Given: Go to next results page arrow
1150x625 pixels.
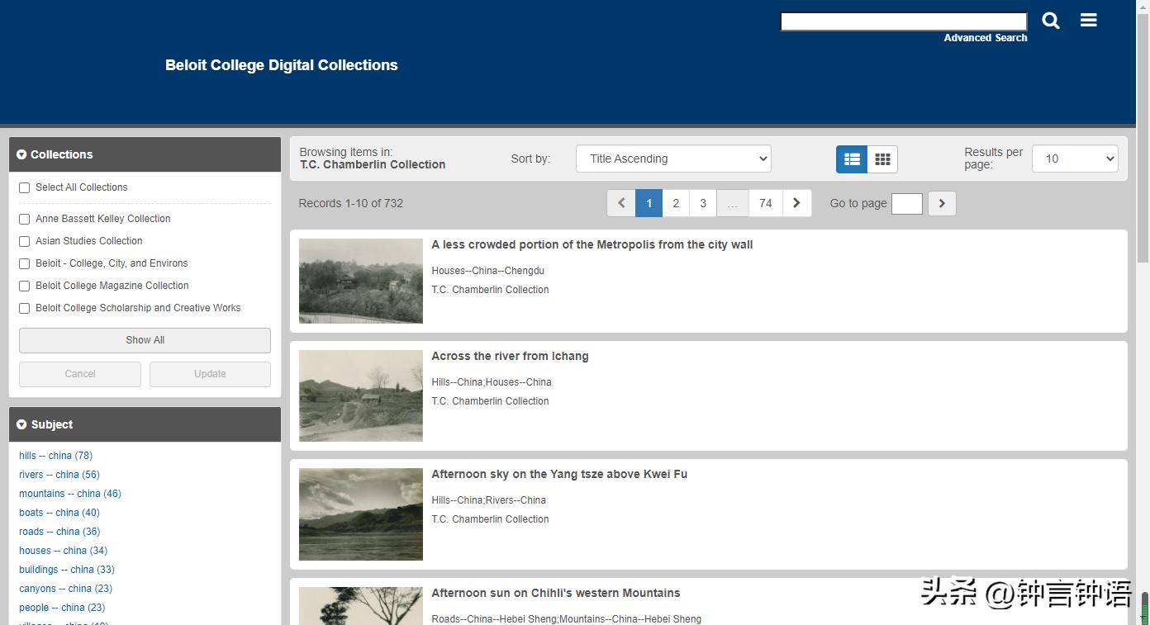Looking at the screenshot, I should pos(796,203).
